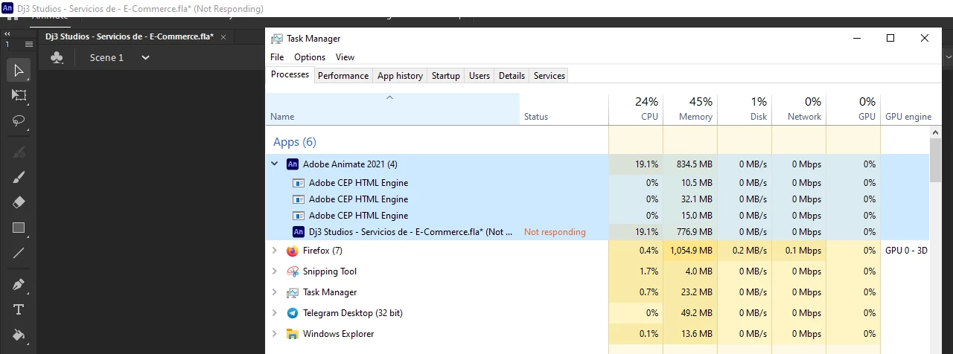This screenshot has width=953, height=354.
Task: Select the Brush tool
Action: (19, 177)
